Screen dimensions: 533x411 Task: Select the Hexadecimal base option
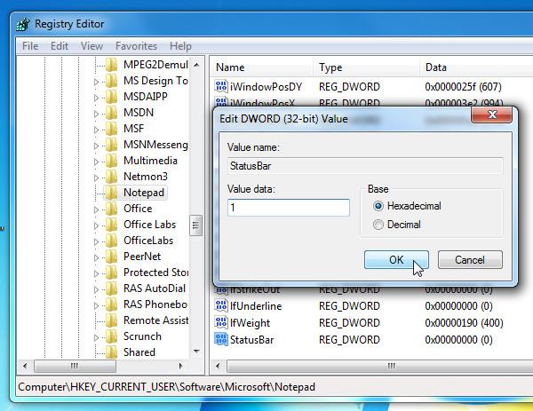[378, 206]
